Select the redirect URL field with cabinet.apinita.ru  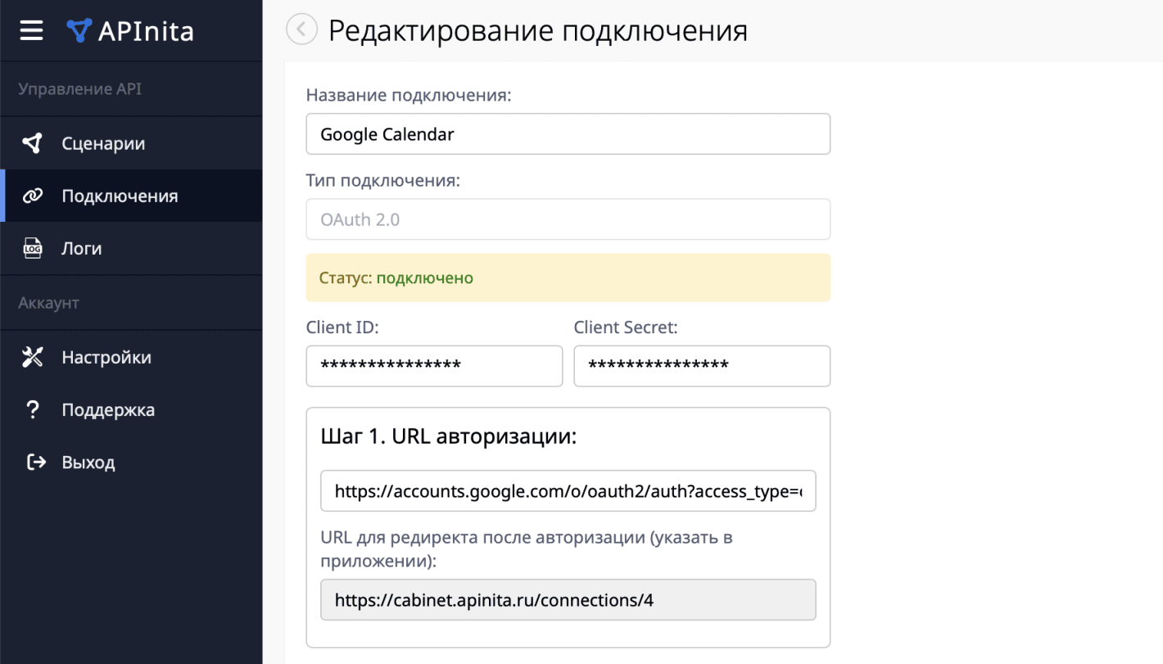[x=568, y=599]
